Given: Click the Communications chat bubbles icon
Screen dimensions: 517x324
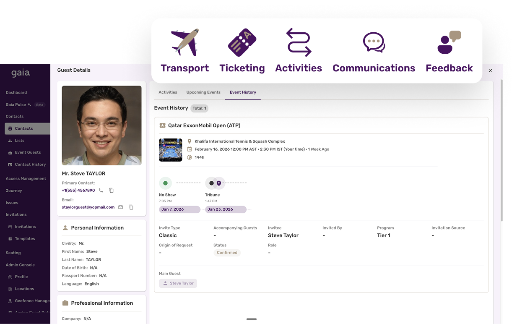Looking at the screenshot, I should (374, 42).
